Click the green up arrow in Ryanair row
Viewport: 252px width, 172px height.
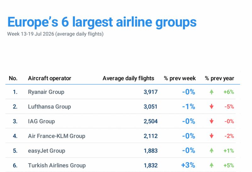click(x=211, y=92)
